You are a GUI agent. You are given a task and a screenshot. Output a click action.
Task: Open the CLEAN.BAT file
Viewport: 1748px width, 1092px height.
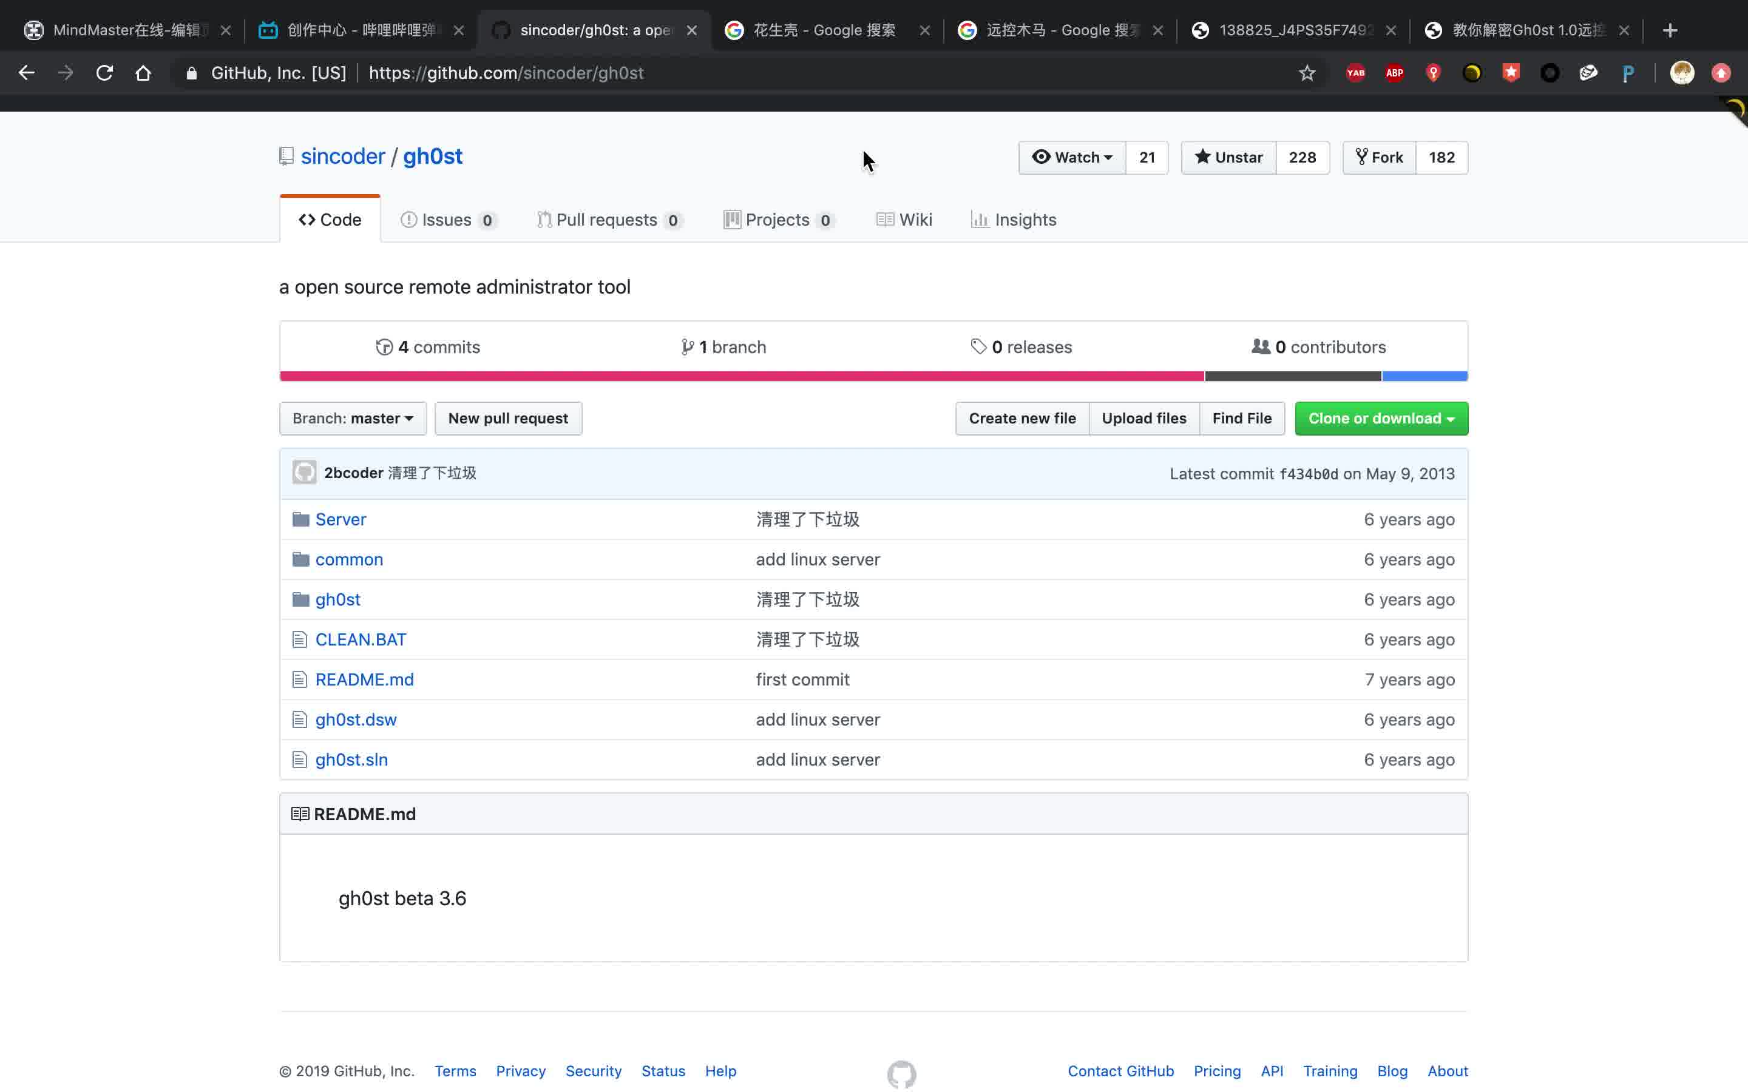click(x=361, y=640)
